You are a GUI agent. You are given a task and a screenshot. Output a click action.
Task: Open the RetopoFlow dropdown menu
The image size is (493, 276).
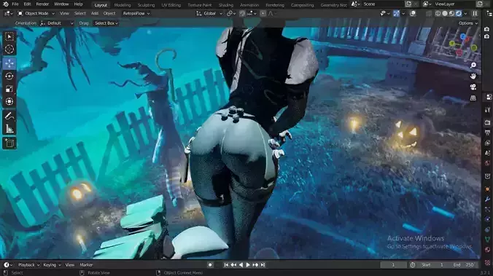(136, 14)
